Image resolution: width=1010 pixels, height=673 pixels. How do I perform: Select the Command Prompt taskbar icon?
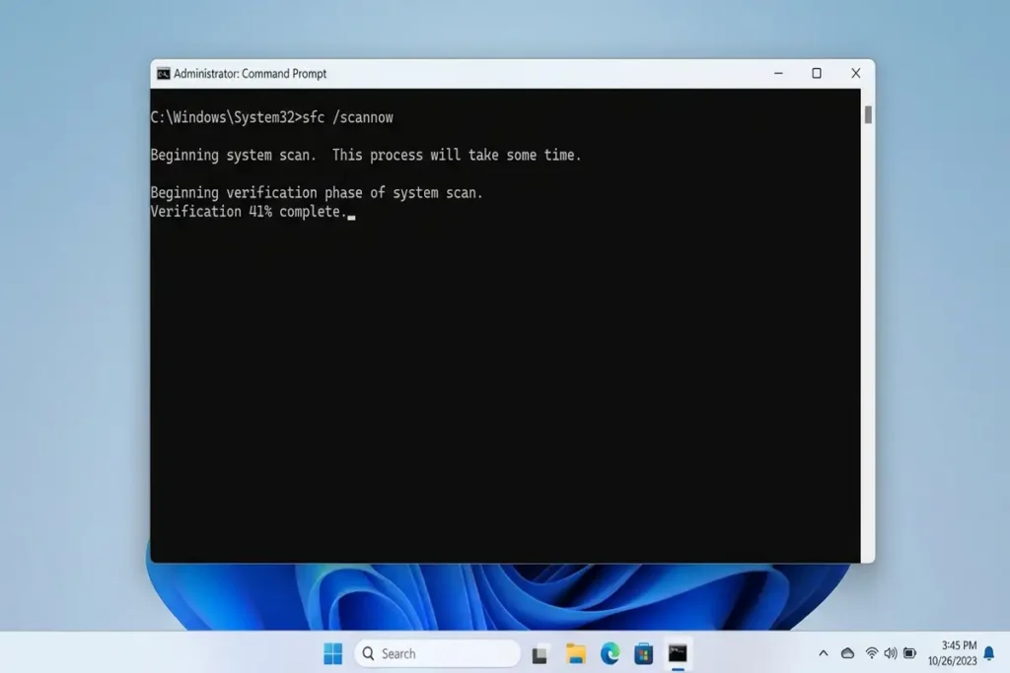point(677,653)
